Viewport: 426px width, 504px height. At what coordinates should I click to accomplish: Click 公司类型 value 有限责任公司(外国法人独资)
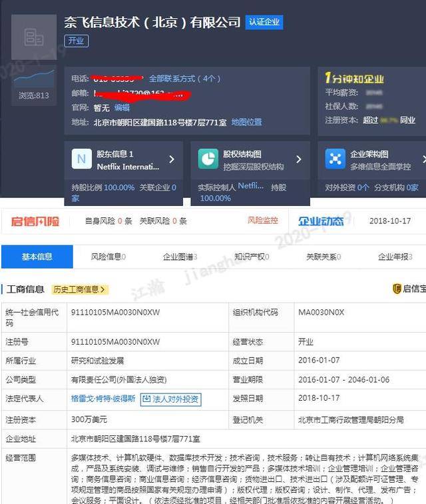click(118, 379)
